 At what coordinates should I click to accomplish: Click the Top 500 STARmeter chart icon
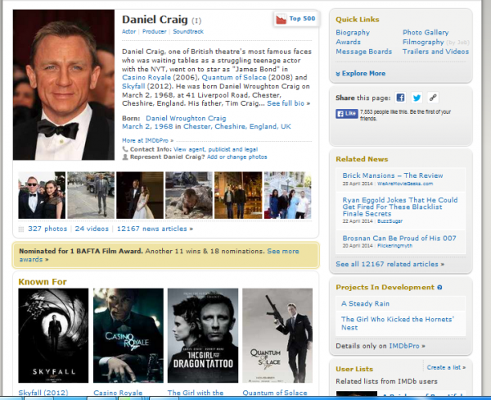tap(281, 19)
